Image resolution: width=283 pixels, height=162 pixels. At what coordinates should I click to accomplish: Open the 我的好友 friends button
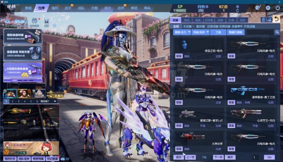coord(10,159)
